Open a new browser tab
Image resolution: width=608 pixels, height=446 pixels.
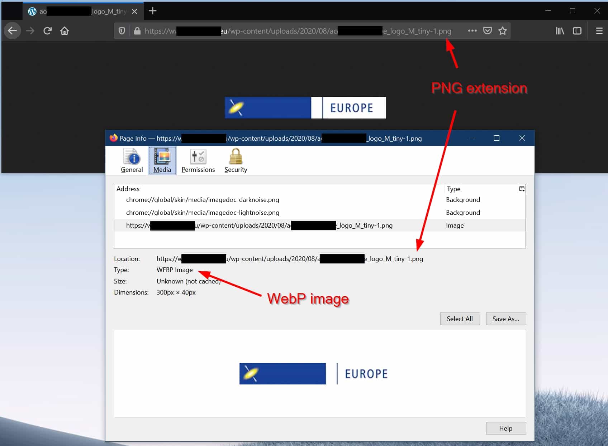[x=153, y=11]
